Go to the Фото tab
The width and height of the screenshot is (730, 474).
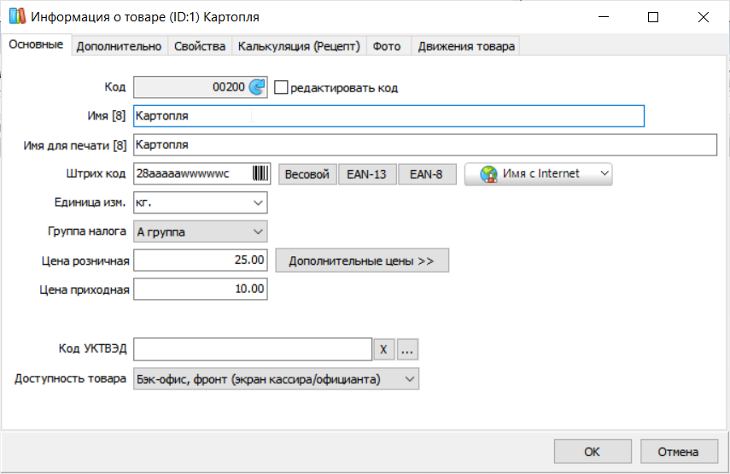(x=387, y=47)
